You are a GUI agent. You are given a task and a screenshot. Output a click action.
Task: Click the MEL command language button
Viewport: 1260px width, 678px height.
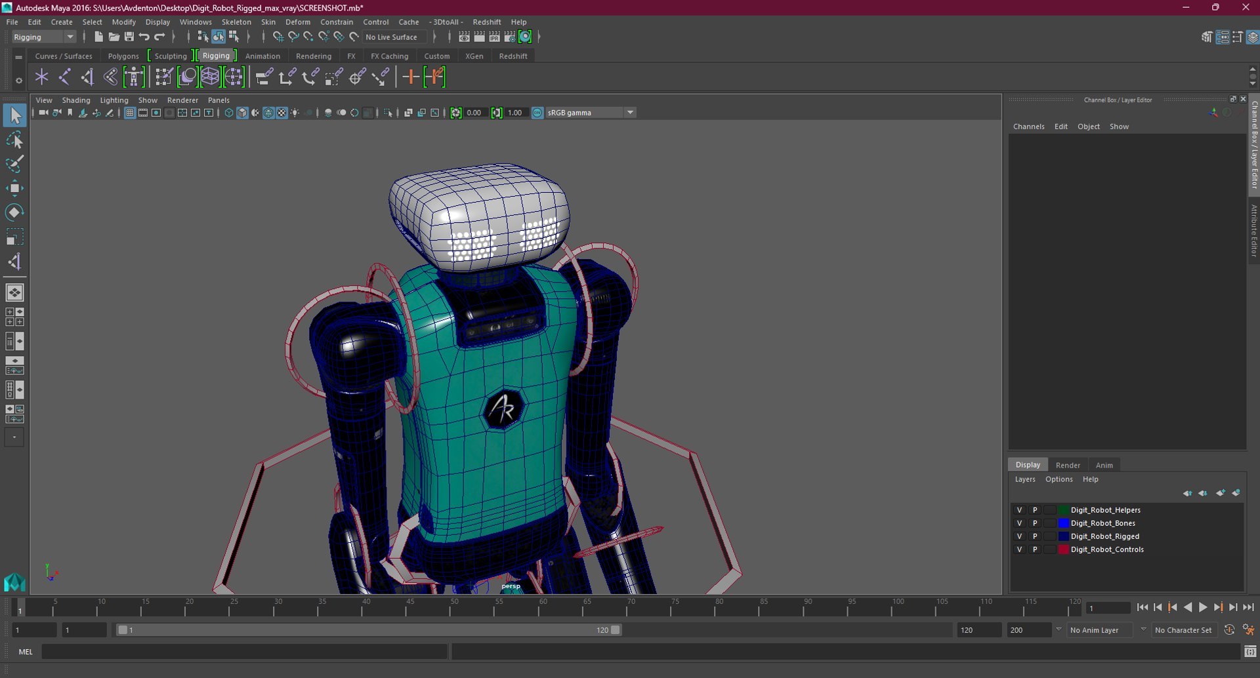pos(26,652)
